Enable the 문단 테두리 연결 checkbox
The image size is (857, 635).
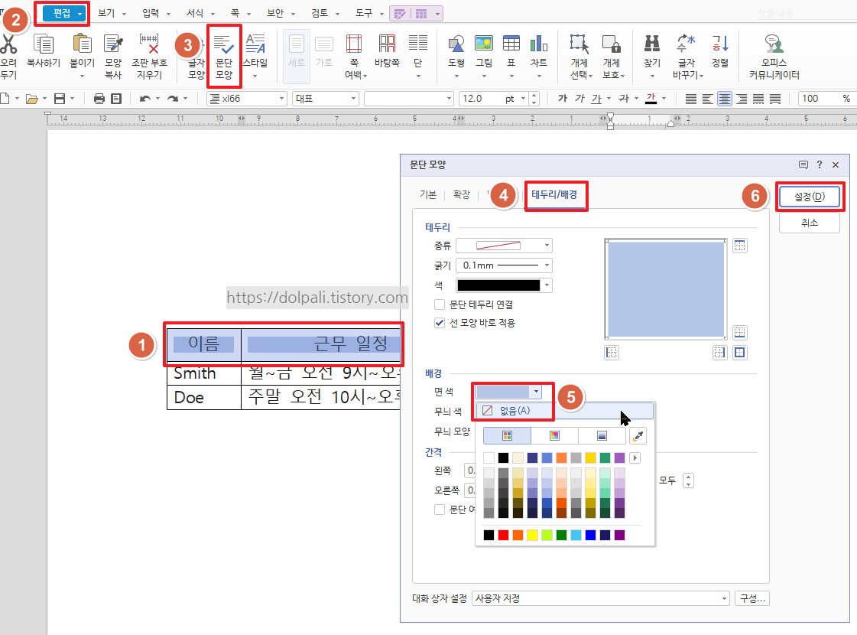click(440, 302)
